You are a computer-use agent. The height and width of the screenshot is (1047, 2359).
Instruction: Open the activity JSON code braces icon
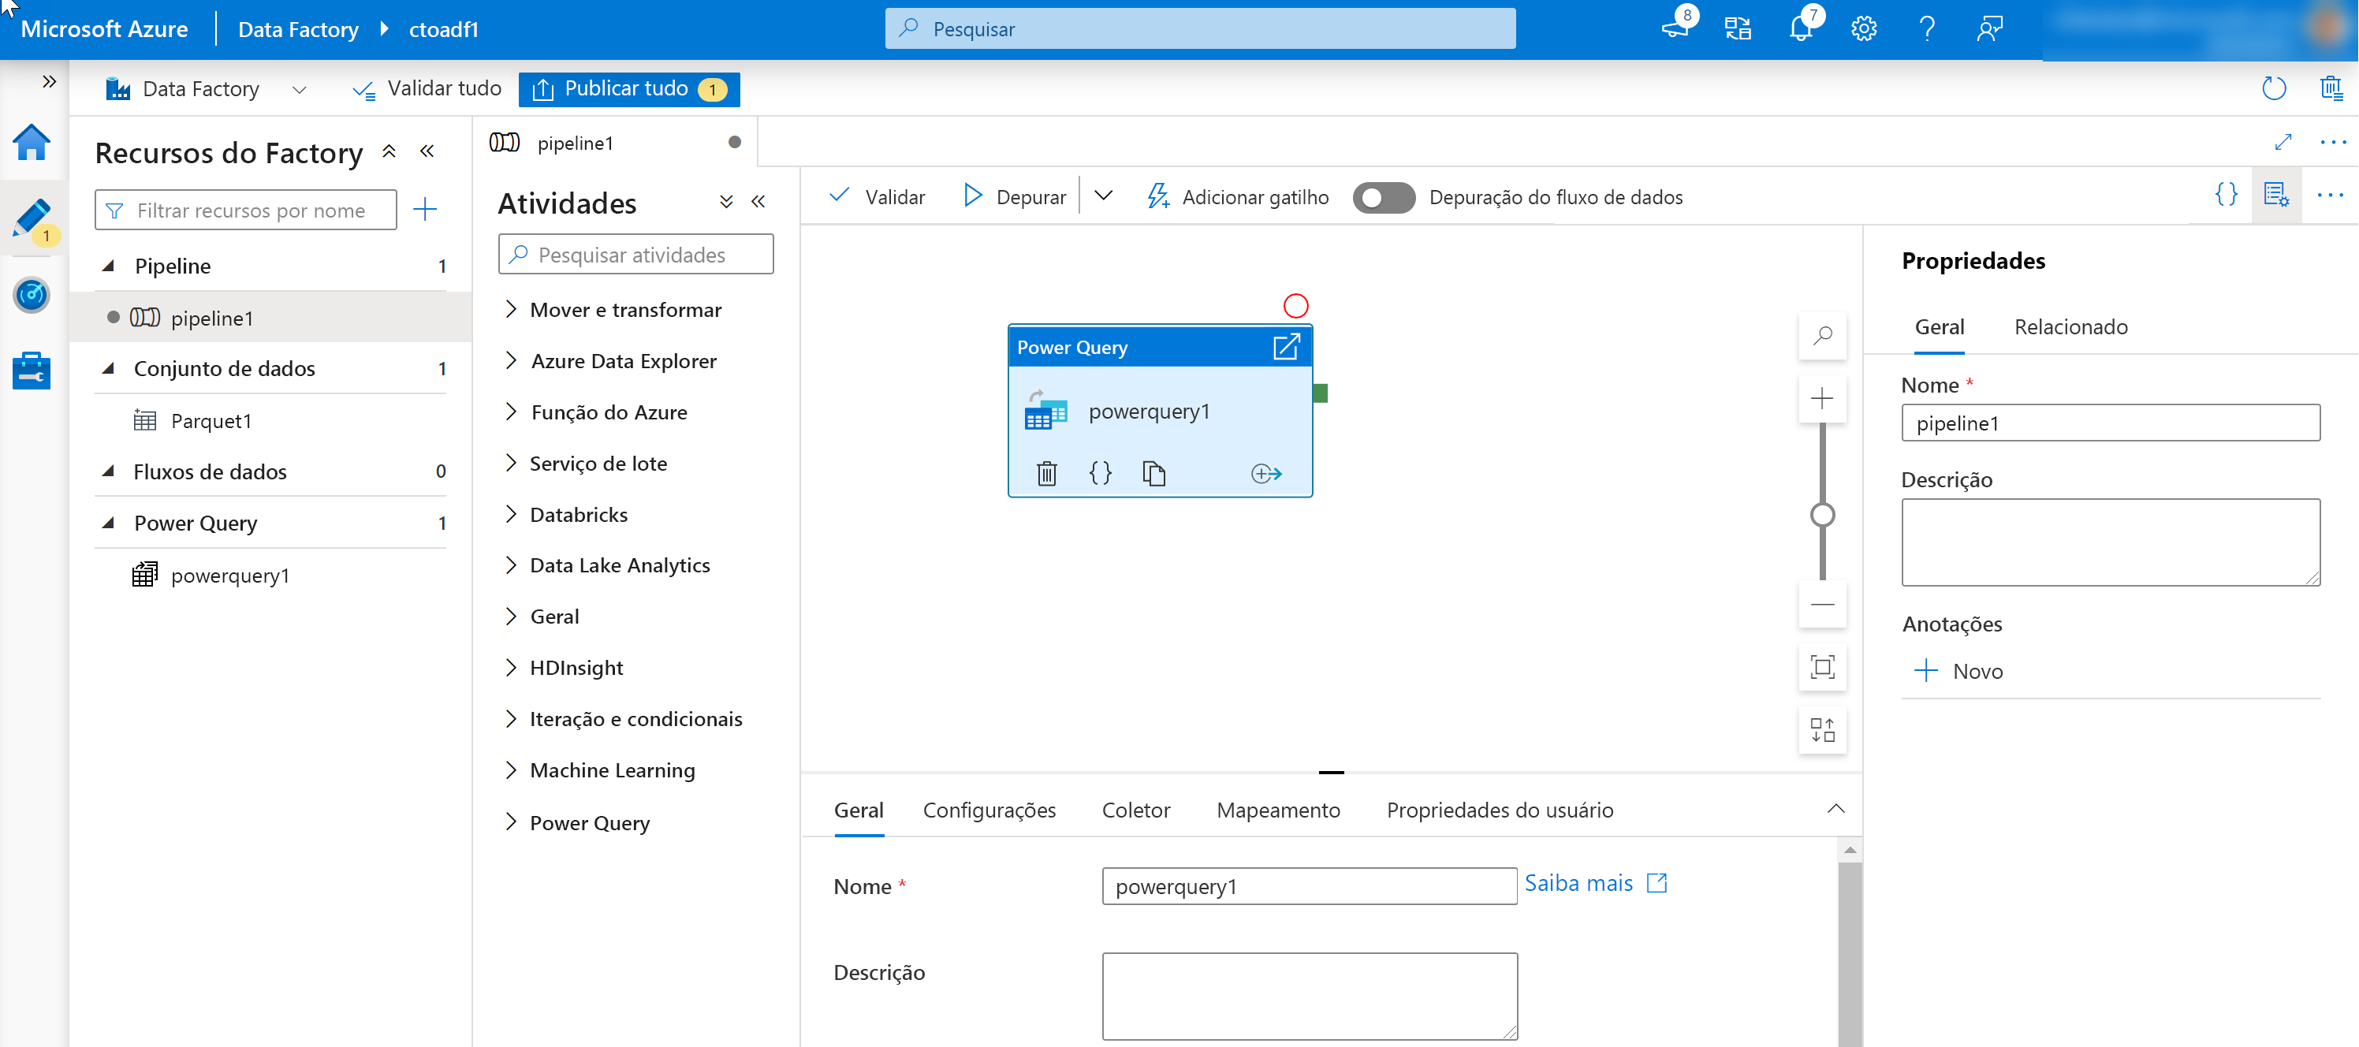point(1100,473)
